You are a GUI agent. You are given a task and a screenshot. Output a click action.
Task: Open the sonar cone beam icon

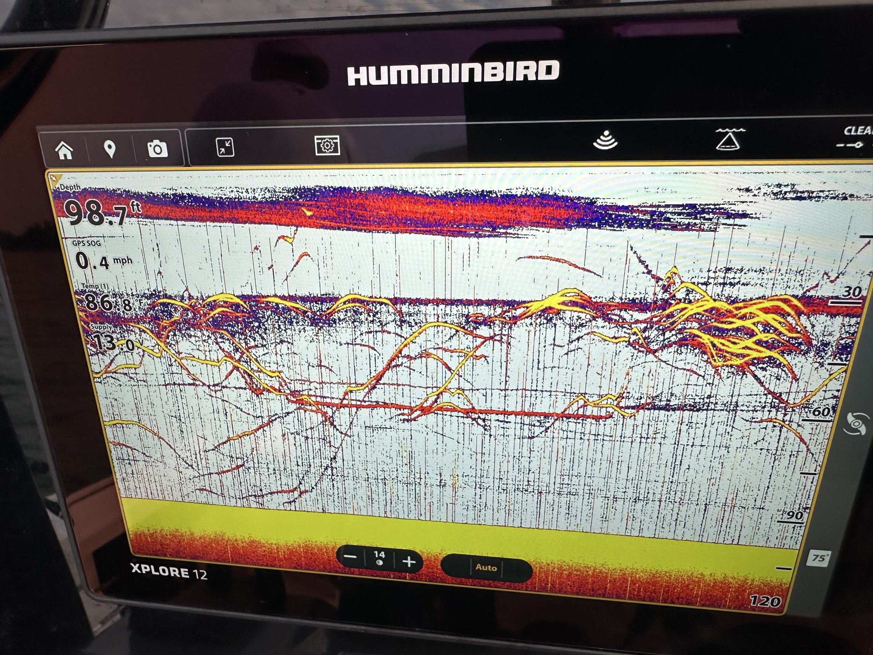(730, 139)
